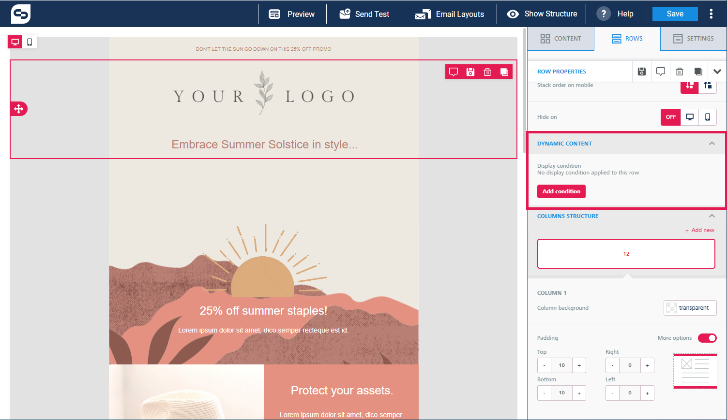Decrease Top padding value
727x420 pixels.
[544, 365]
